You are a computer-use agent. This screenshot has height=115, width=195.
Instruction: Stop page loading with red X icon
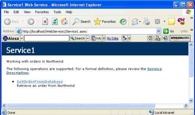pos(45,22)
